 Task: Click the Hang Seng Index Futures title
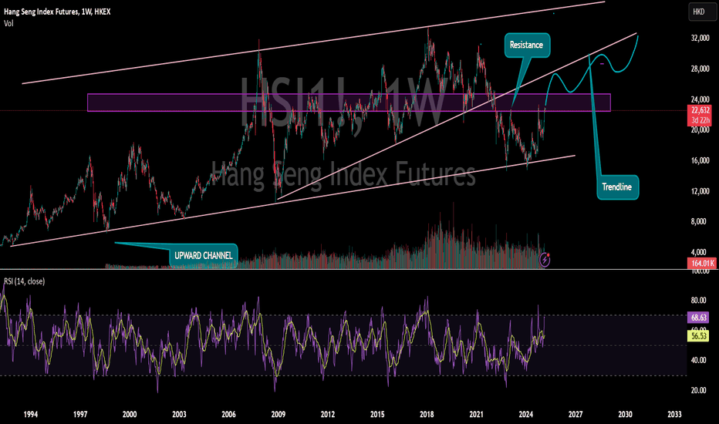57,12
